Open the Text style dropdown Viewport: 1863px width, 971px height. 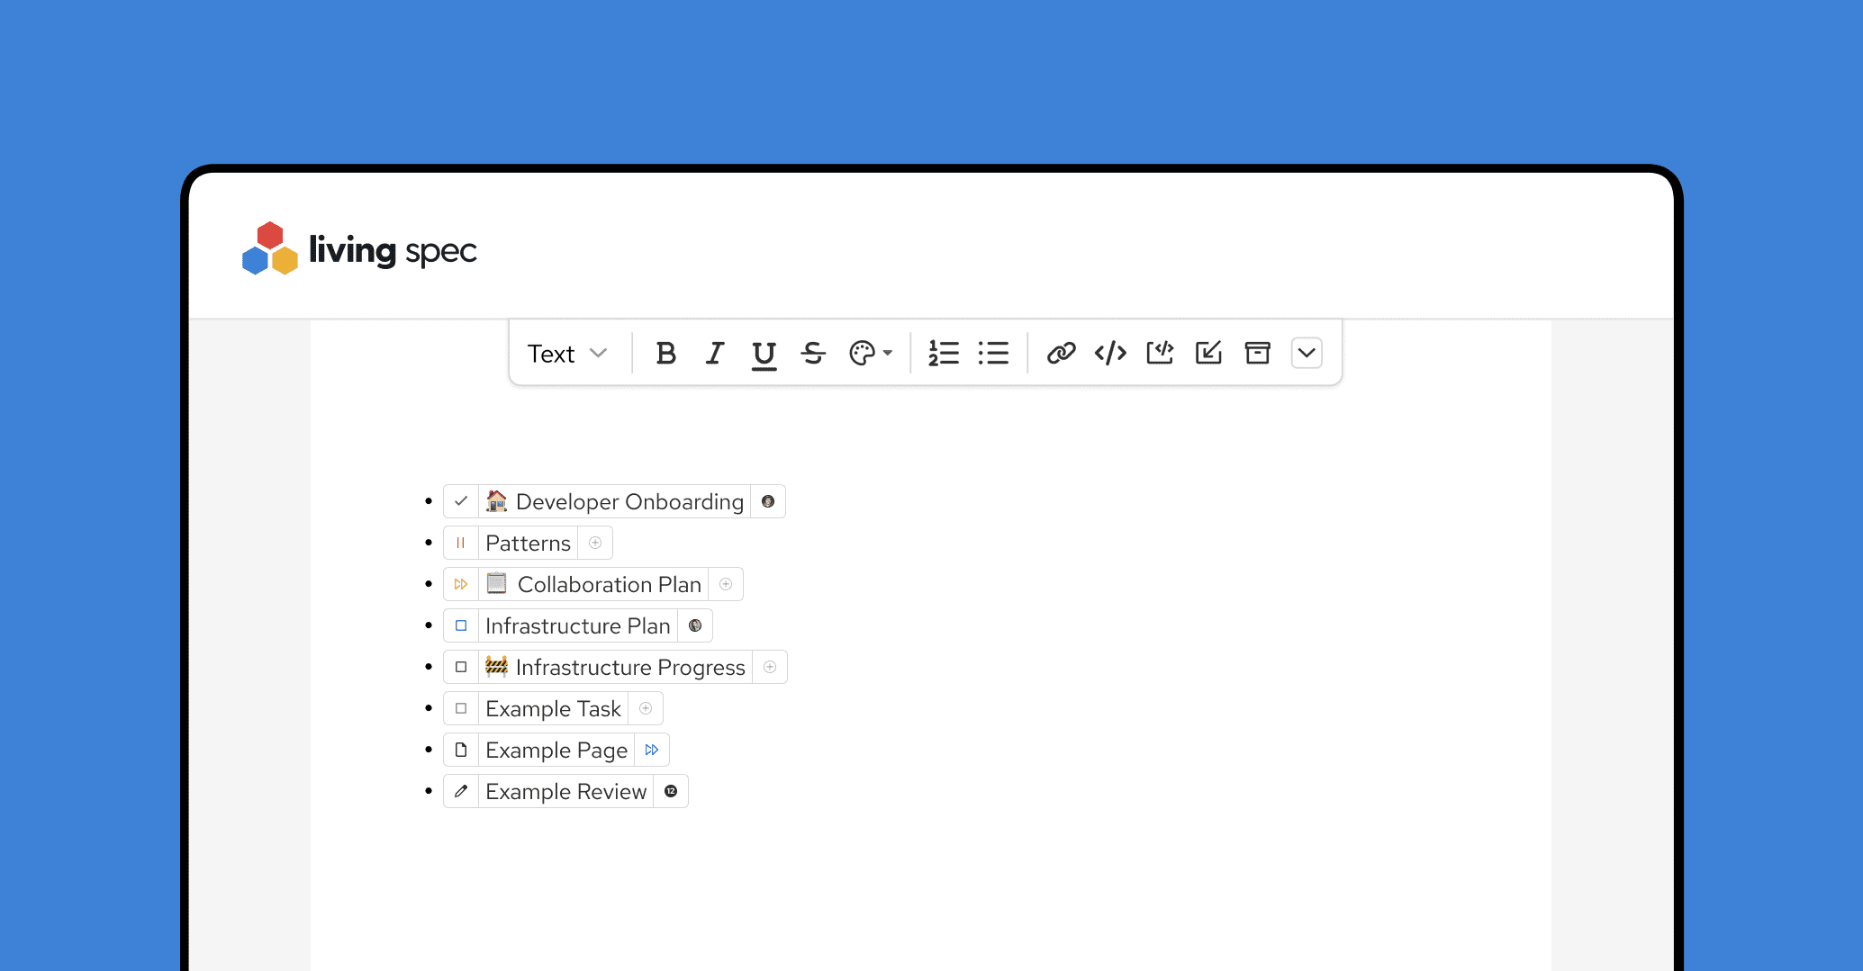(x=567, y=354)
